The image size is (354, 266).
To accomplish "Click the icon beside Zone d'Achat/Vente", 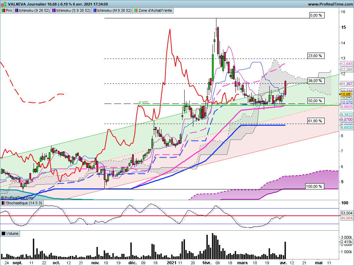I will 136,10.
